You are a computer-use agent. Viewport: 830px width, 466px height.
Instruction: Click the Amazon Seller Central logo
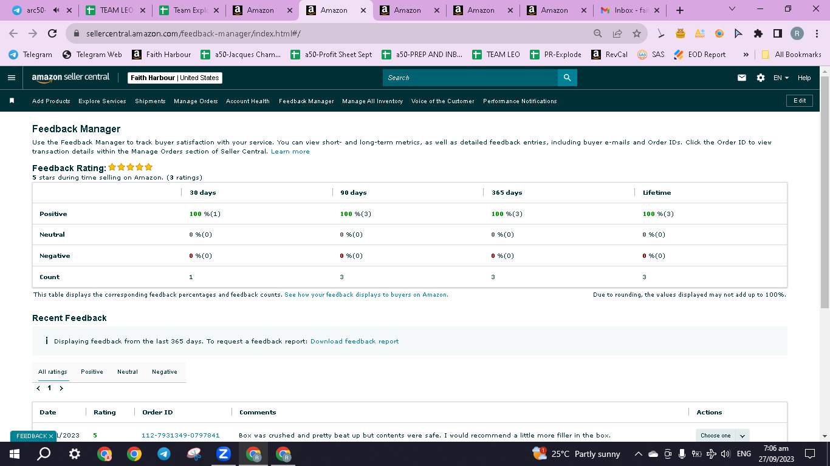tap(71, 78)
